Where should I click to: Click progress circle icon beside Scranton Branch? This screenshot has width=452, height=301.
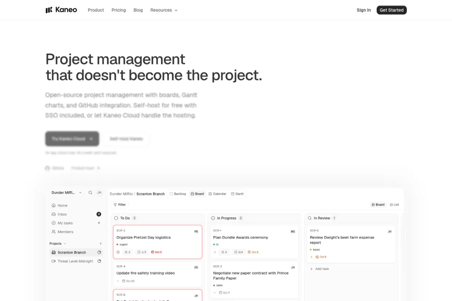pos(99,252)
